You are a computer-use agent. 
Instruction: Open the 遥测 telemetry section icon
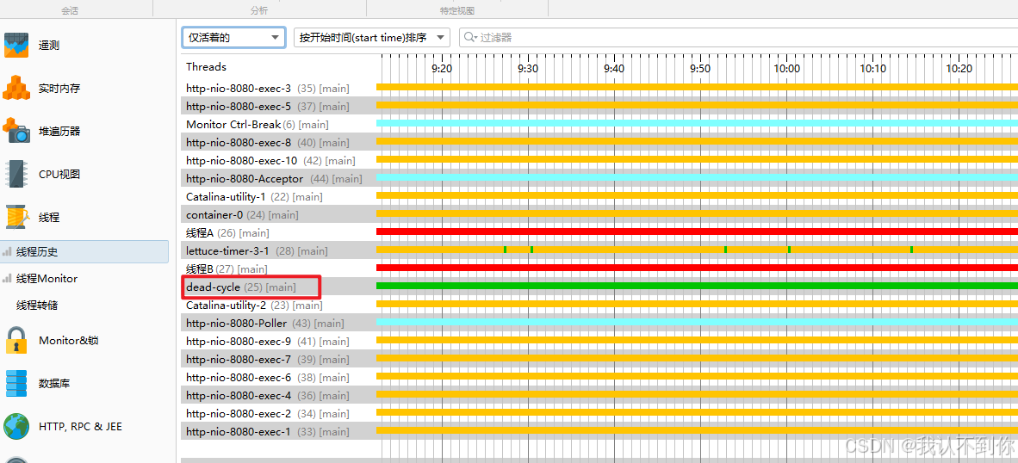coord(17,46)
